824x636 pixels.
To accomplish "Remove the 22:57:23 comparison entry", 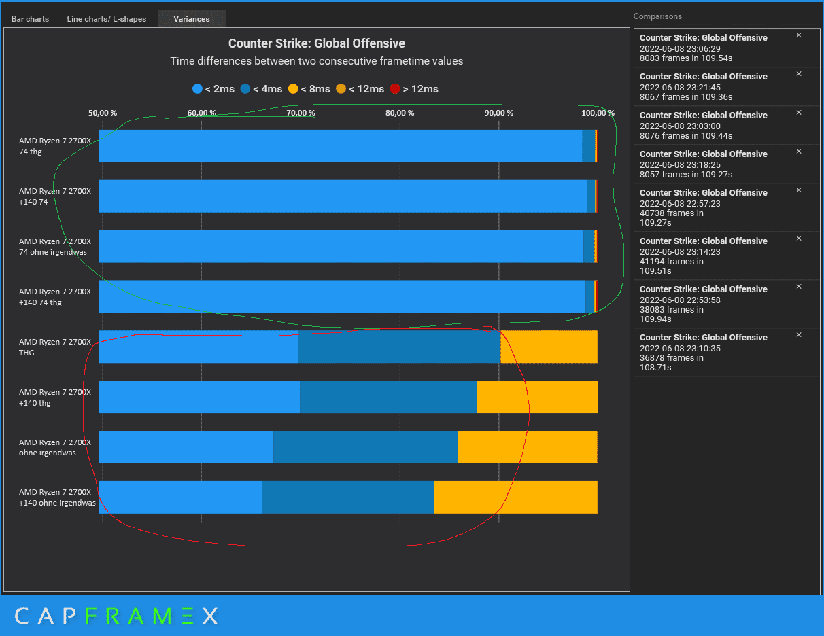I will [x=799, y=190].
